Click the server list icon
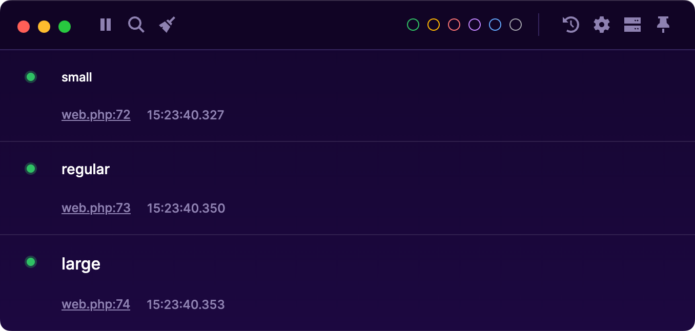695x331 pixels. [632, 25]
